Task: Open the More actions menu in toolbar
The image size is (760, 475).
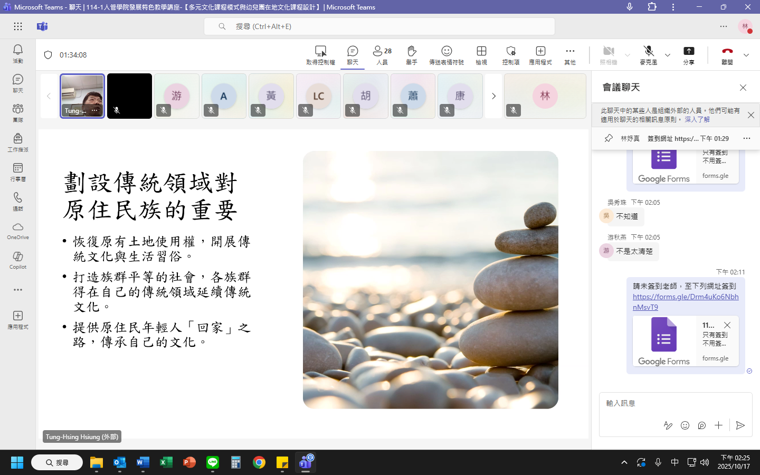Action: click(x=570, y=54)
